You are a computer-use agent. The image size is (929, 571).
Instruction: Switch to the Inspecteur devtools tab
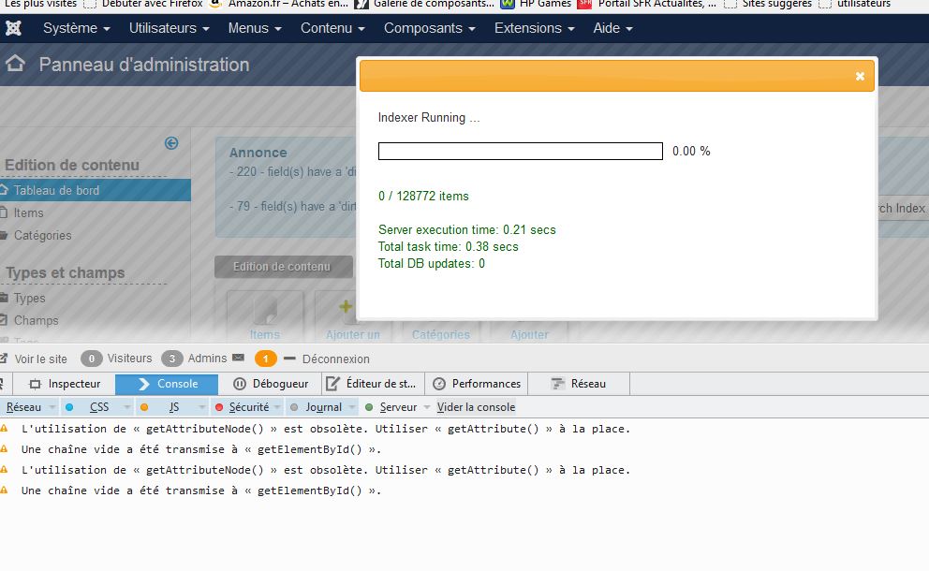[x=64, y=384]
